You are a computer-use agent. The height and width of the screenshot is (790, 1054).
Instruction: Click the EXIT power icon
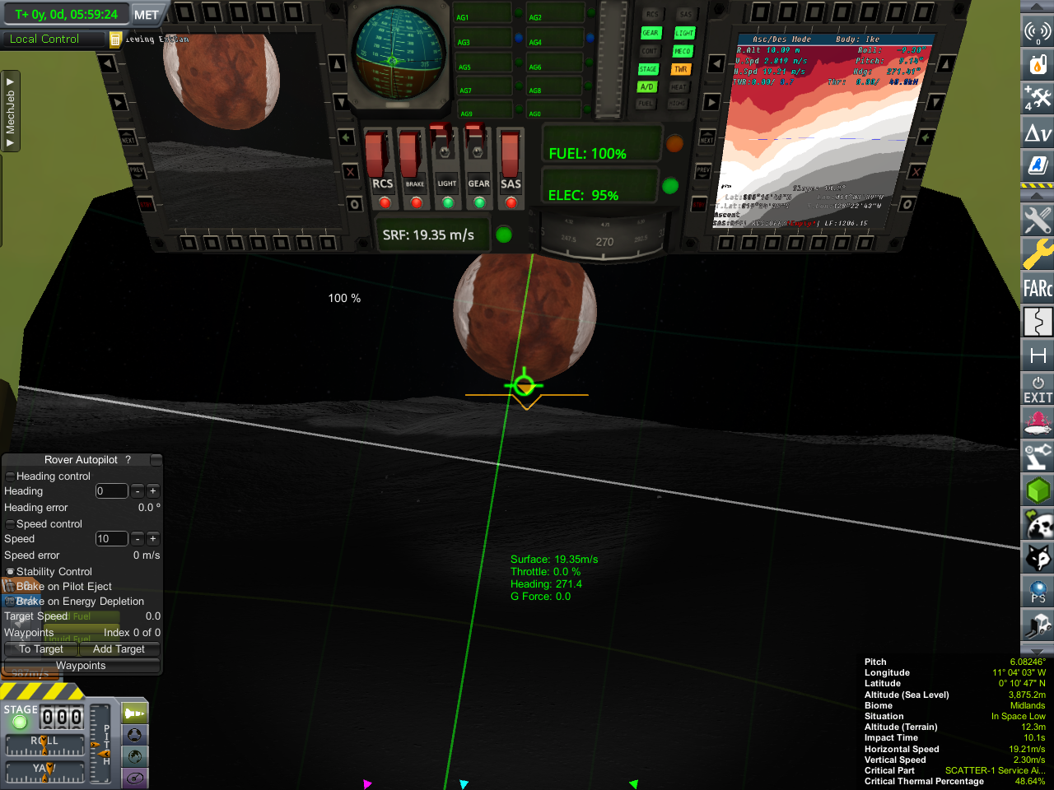click(1038, 389)
